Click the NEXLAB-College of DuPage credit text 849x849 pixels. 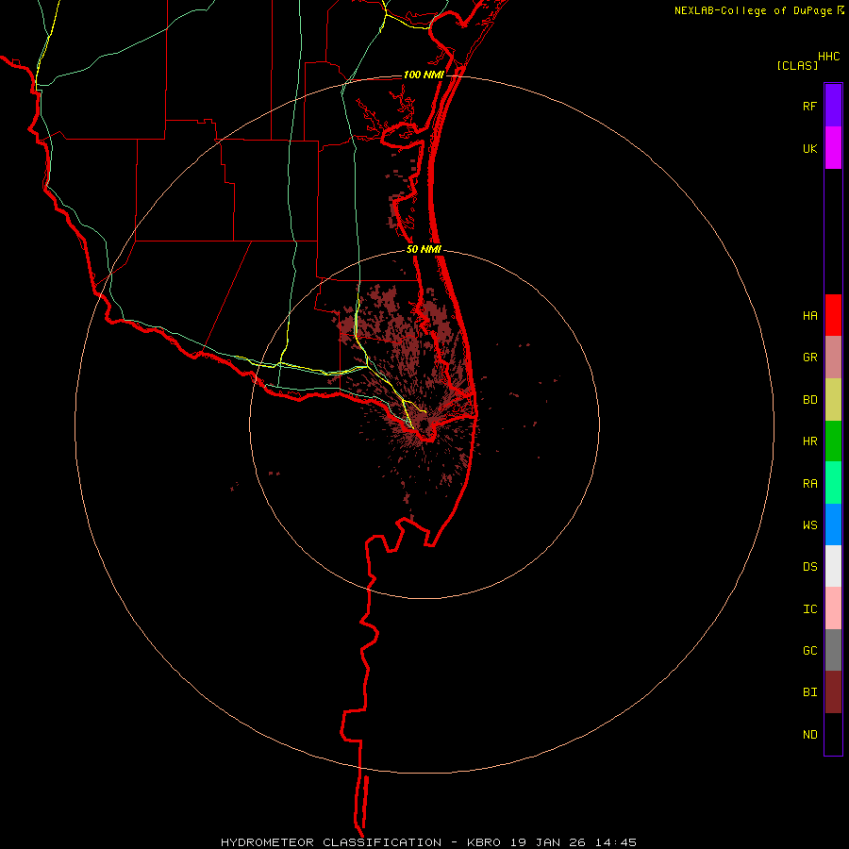coord(753,10)
